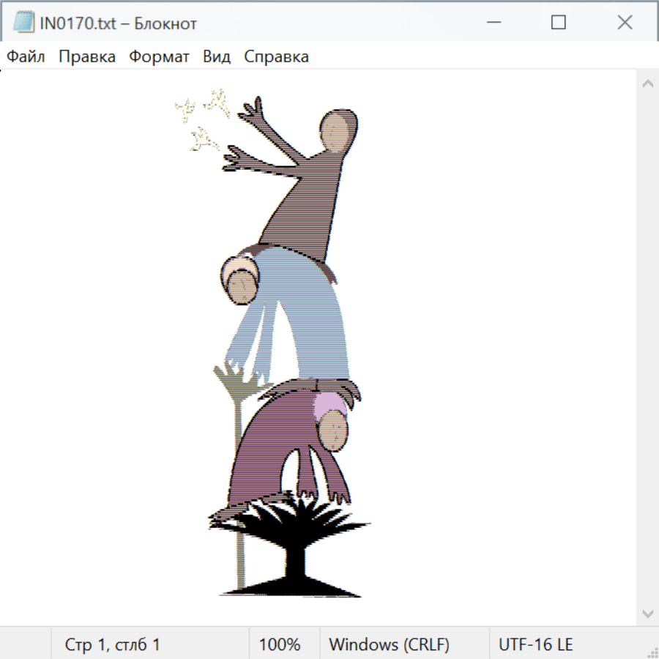The width and height of the screenshot is (659, 659).
Task: Place cursor on the top figure's head
Action: pos(338,131)
